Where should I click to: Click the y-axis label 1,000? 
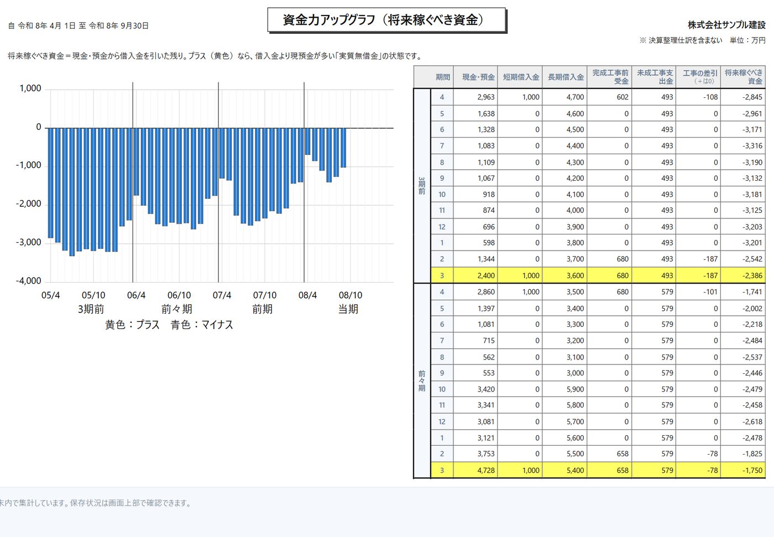pyautogui.click(x=30, y=88)
